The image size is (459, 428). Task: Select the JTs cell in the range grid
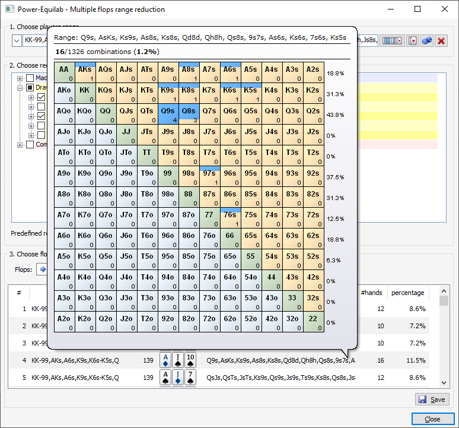[x=148, y=135]
